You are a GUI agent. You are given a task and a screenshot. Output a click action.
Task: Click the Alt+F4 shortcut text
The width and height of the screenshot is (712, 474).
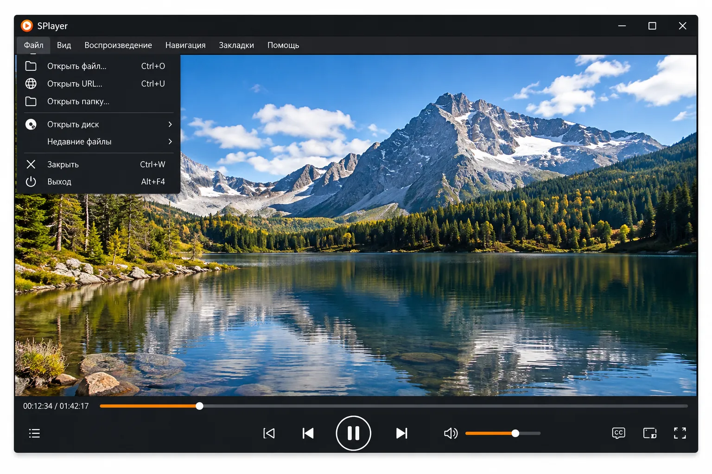[x=153, y=182]
